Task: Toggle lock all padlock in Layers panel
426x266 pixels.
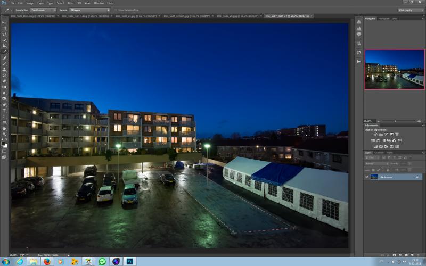Action: point(388,170)
